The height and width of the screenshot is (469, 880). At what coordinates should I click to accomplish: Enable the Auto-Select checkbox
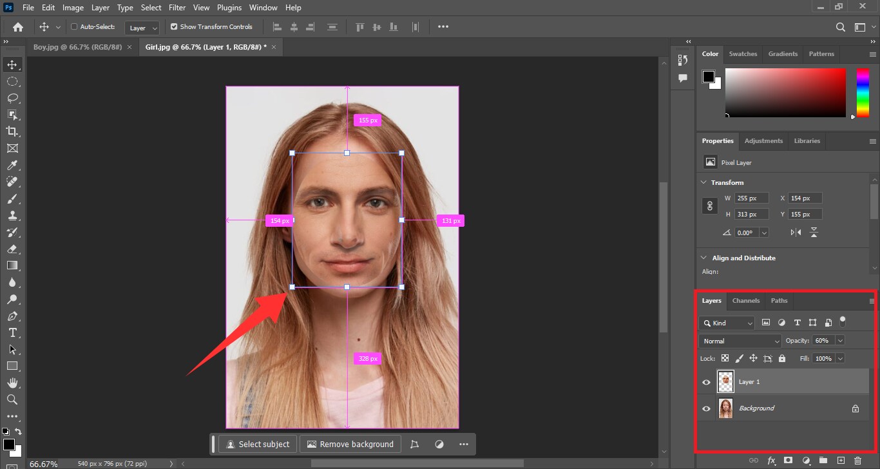(x=74, y=27)
